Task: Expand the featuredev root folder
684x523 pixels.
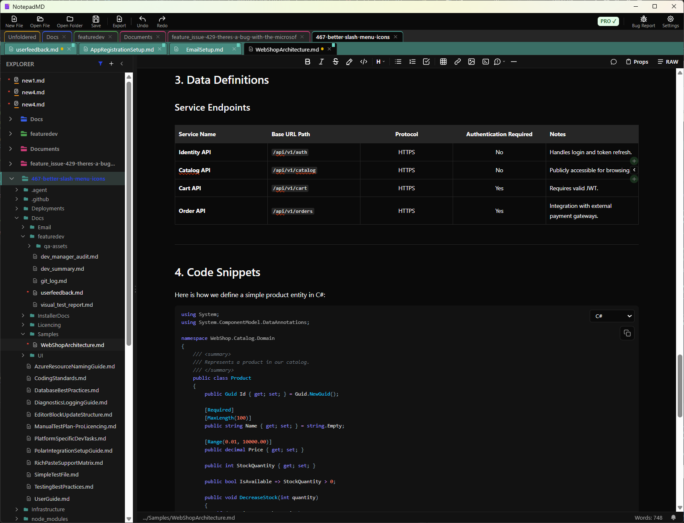Action: pyautogui.click(x=10, y=134)
